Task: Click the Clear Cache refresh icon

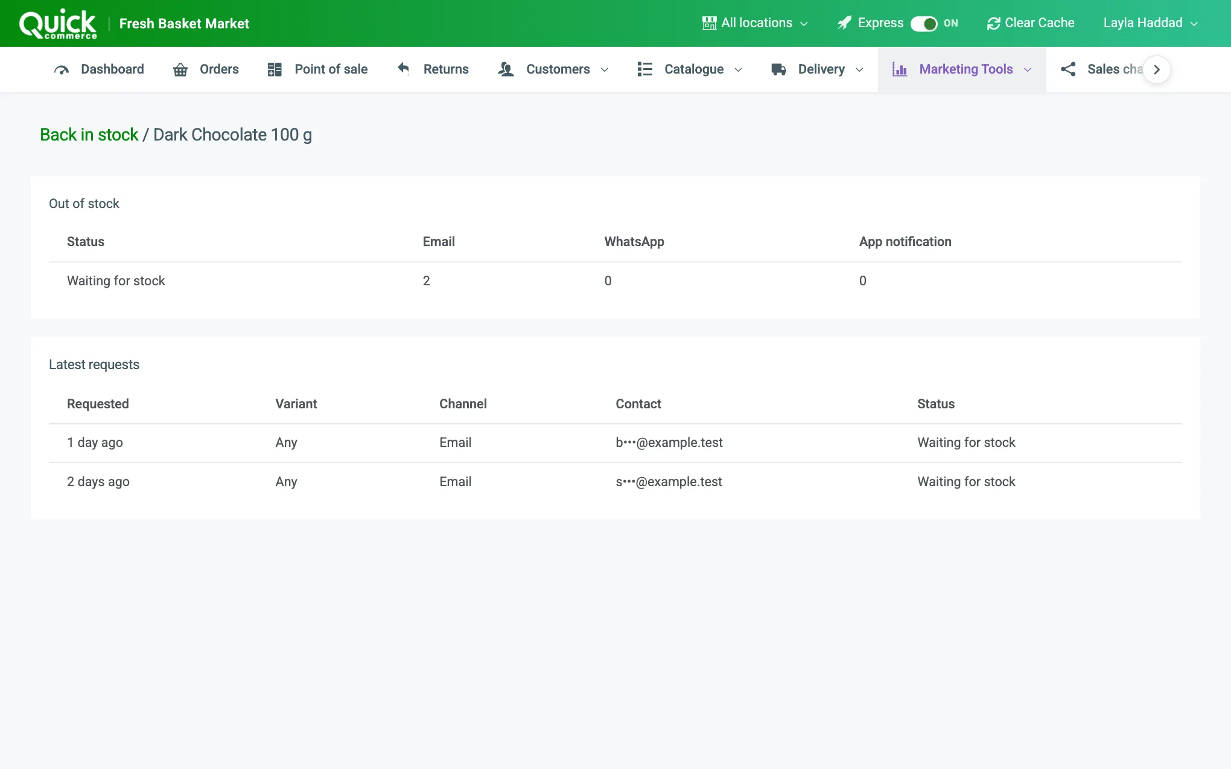Action: pyautogui.click(x=993, y=24)
